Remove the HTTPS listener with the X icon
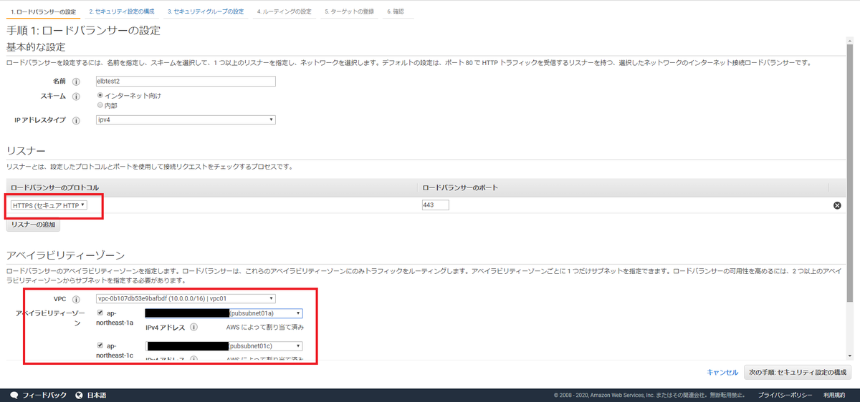The image size is (860, 402). point(836,205)
